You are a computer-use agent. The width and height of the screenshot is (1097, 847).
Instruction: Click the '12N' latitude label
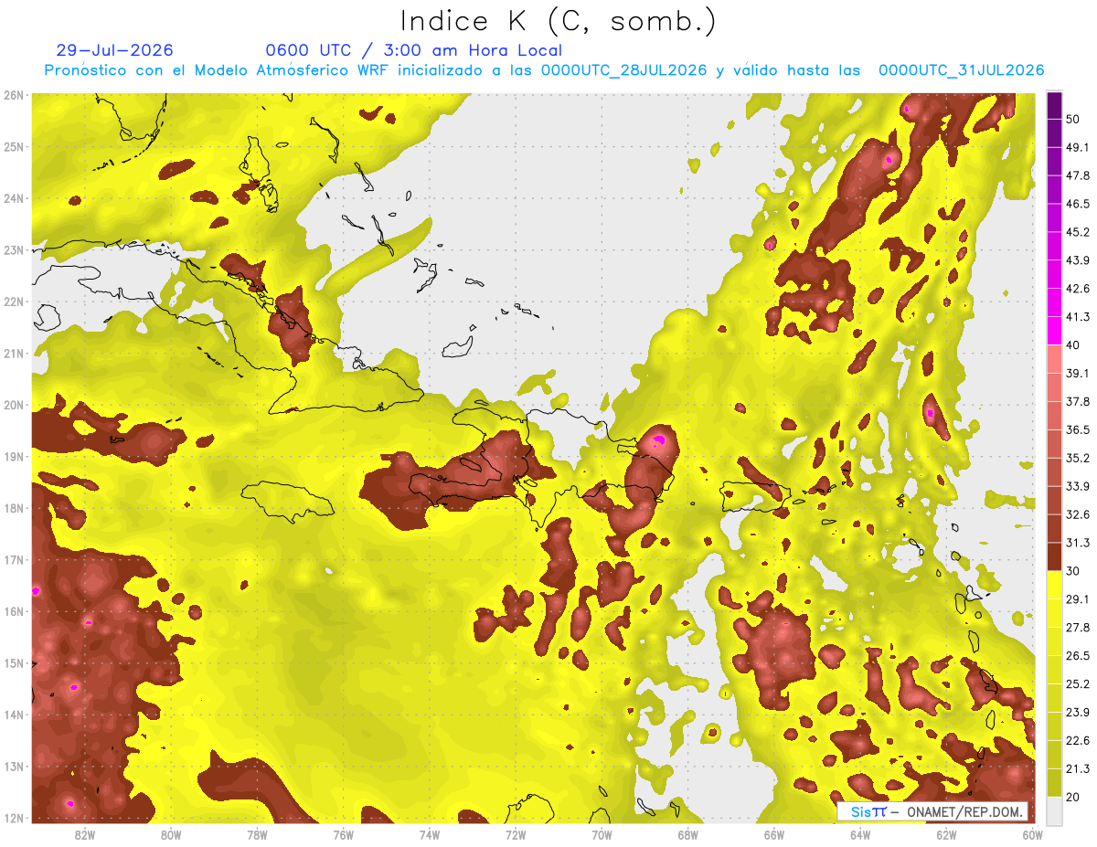[13, 818]
